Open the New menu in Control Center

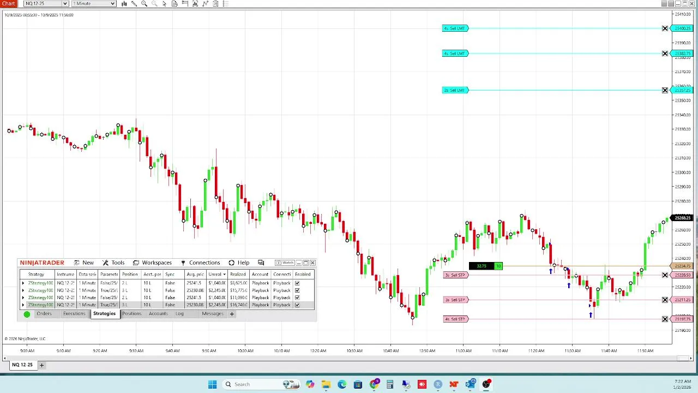click(x=84, y=263)
